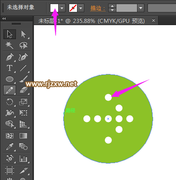
Task: Select the Type tool
Action: coord(10,68)
